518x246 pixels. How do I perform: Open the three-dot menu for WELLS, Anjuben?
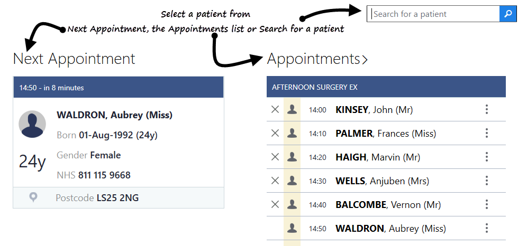[487, 181]
